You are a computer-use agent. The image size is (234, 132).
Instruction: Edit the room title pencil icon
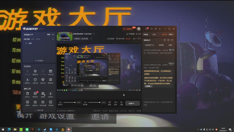pos(94,34)
